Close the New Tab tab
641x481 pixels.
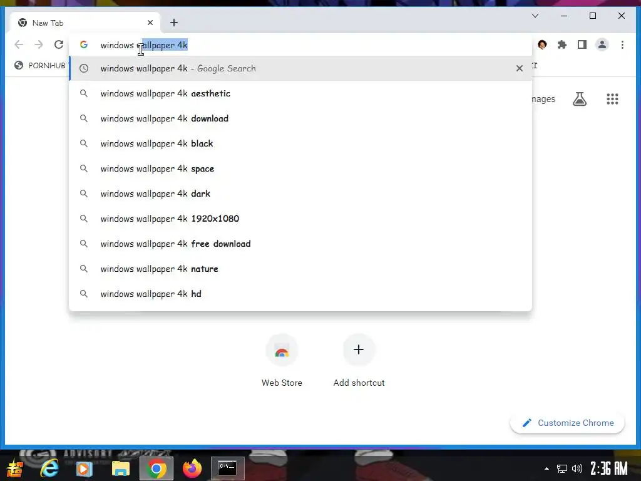click(150, 23)
